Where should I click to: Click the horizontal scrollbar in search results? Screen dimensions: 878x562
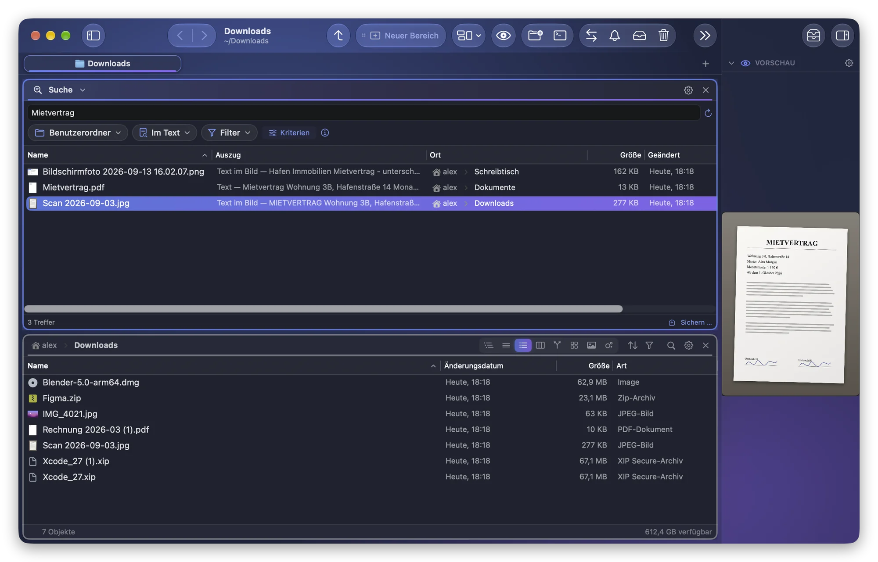point(323,309)
